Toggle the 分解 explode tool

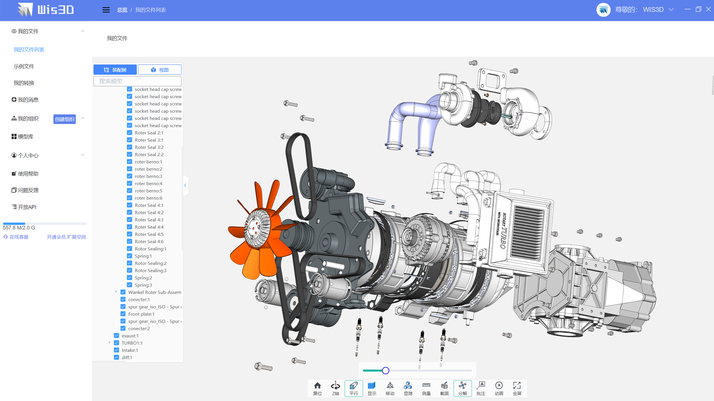tap(463, 388)
